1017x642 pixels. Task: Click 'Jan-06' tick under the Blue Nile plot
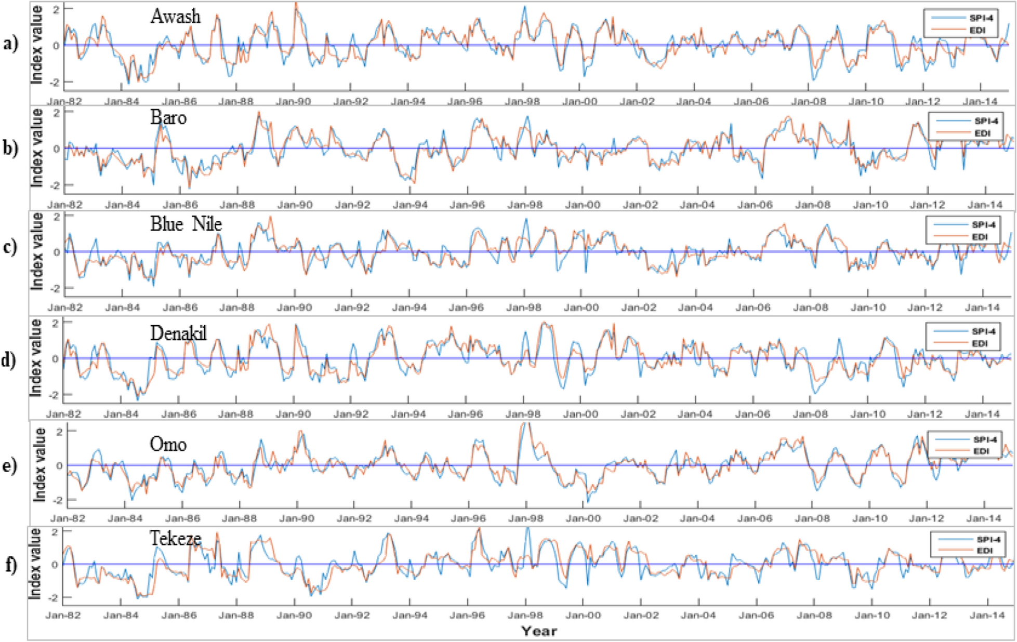click(x=753, y=307)
